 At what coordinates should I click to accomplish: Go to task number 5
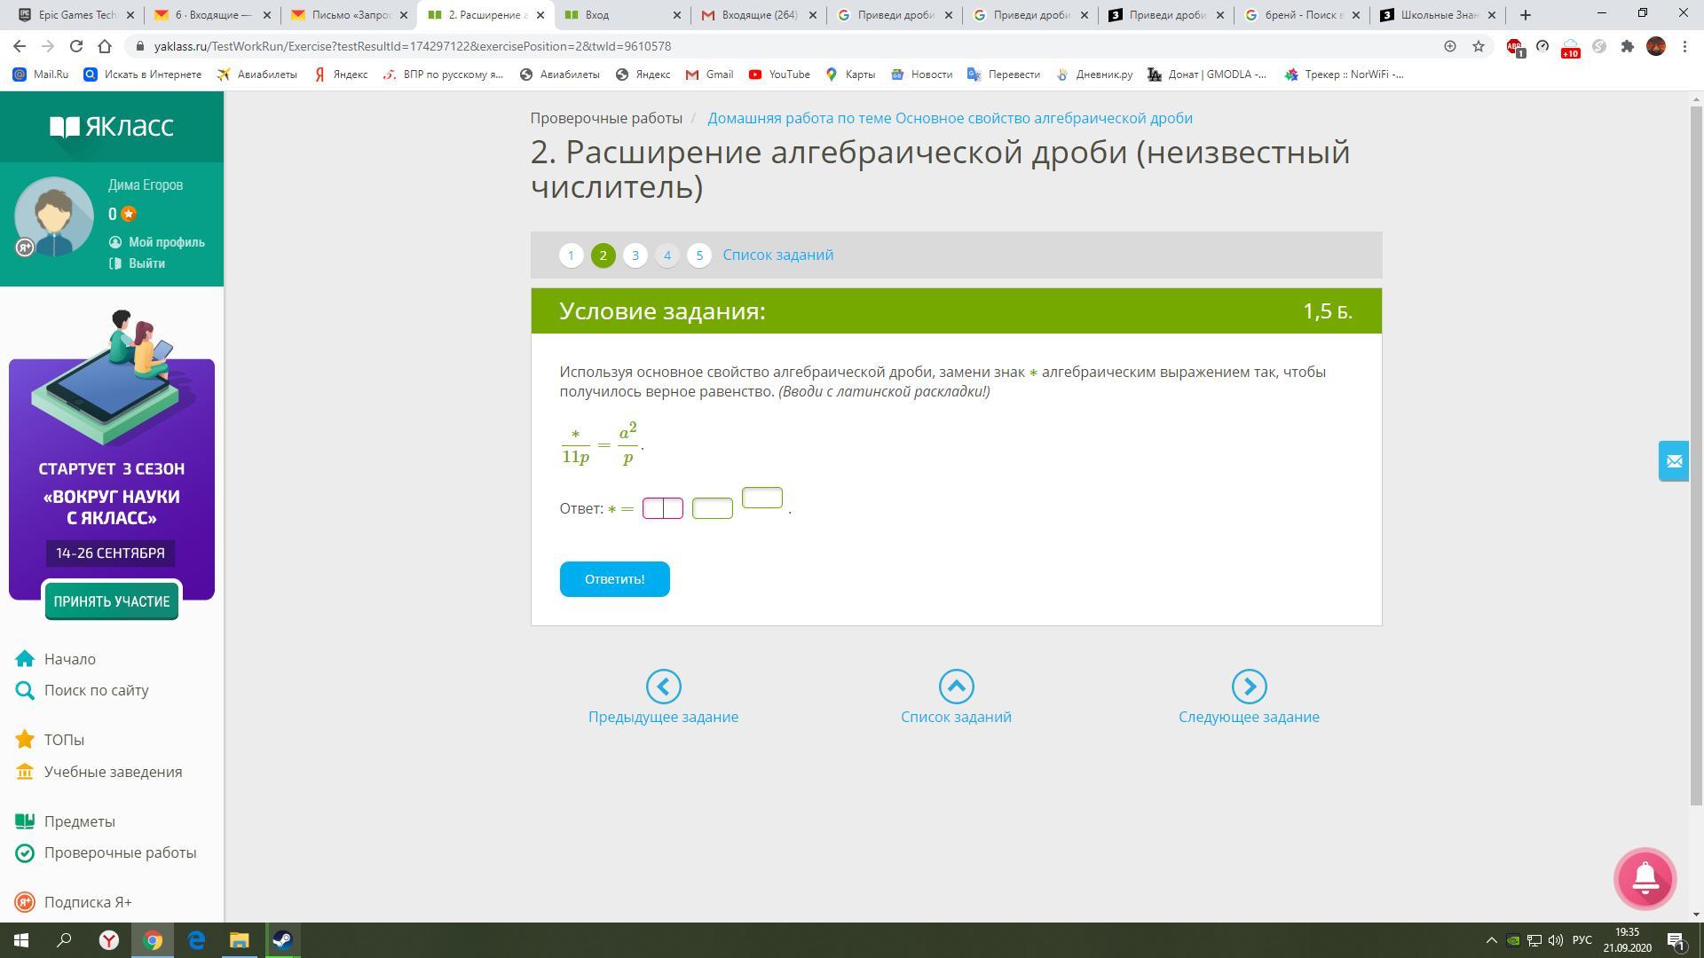click(698, 255)
